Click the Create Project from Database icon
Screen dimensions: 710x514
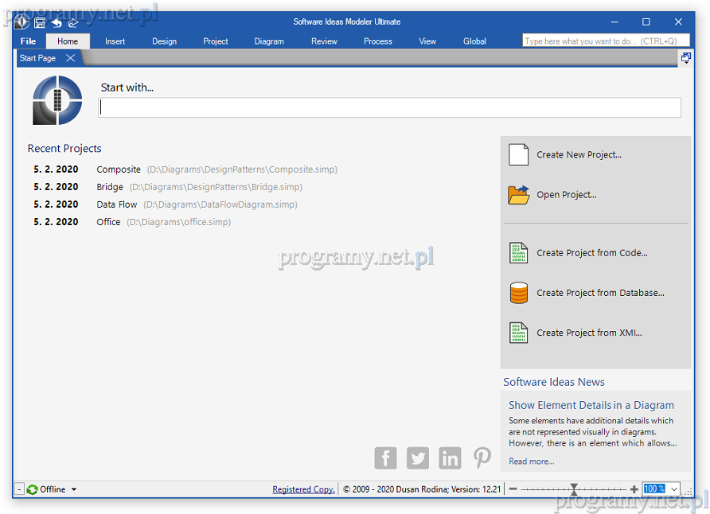pos(518,293)
